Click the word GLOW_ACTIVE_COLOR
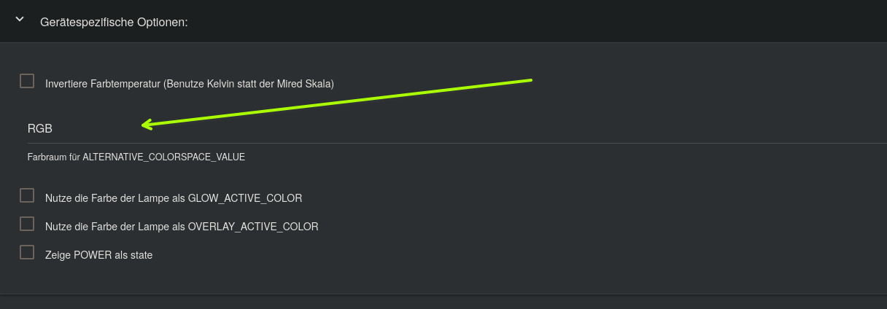Viewport: 887px width, 309px height. (245, 197)
